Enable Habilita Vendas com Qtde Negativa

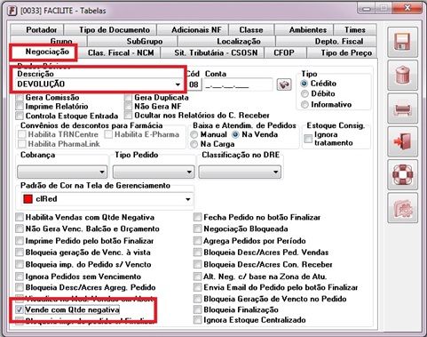click(20, 217)
